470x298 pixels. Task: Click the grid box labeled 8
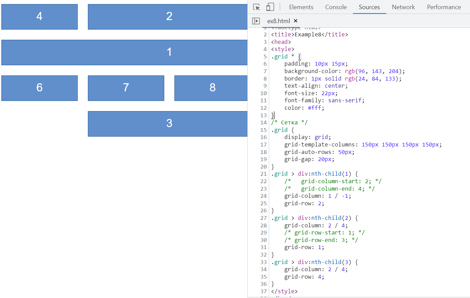pos(211,88)
